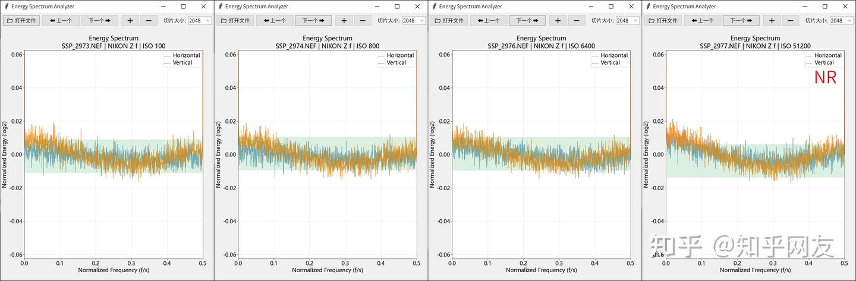856x281 pixels.
Task: Close the SSP_2976.NEF analyzer window
Action: tap(631, 7)
